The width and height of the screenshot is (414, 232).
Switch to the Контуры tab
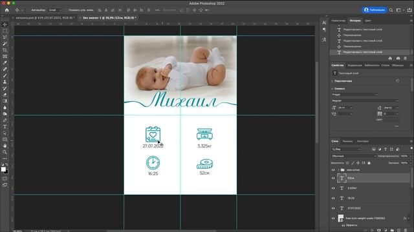point(363,141)
